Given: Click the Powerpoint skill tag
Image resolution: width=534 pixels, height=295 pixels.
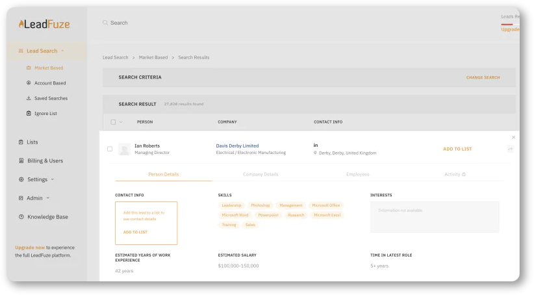Looking at the screenshot, I should tap(268, 215).
